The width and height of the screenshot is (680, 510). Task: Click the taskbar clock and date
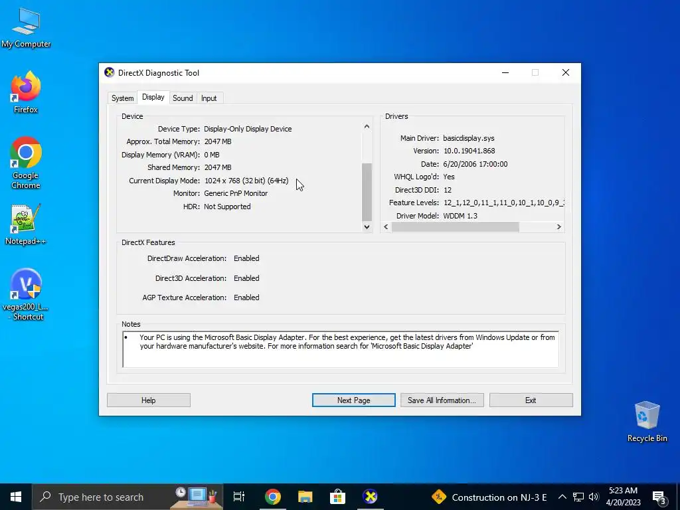tap(623, 497)
